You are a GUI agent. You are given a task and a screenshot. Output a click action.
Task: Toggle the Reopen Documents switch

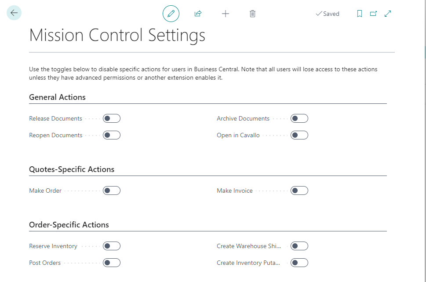tap(111, 135)
